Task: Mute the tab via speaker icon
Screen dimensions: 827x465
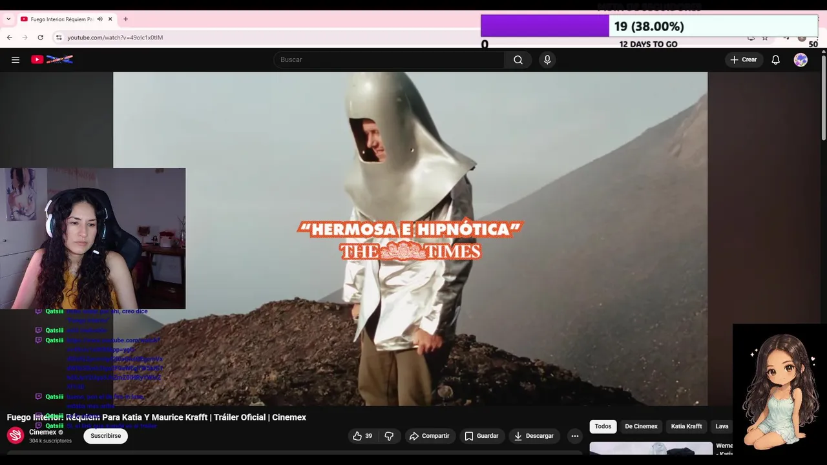Action: click(99, 19)
